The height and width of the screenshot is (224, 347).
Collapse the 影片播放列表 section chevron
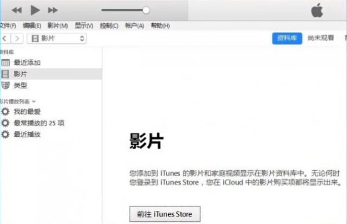[x=34, y=101]
